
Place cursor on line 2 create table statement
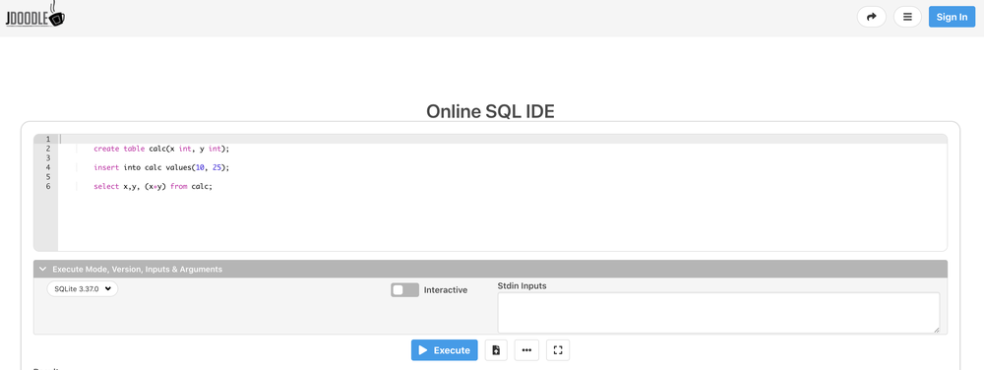(x=162, y=149)
